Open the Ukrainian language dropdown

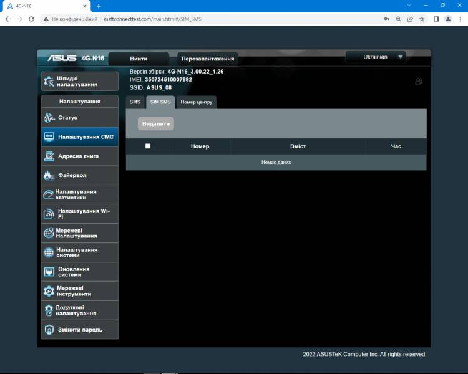click(x=376, y=57)
